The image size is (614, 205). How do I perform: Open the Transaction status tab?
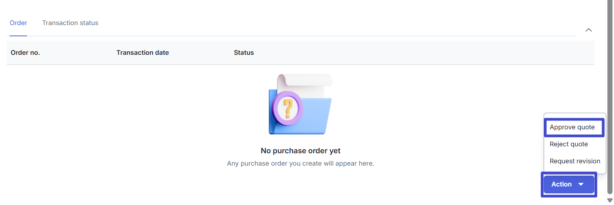(x=70, y=23)
